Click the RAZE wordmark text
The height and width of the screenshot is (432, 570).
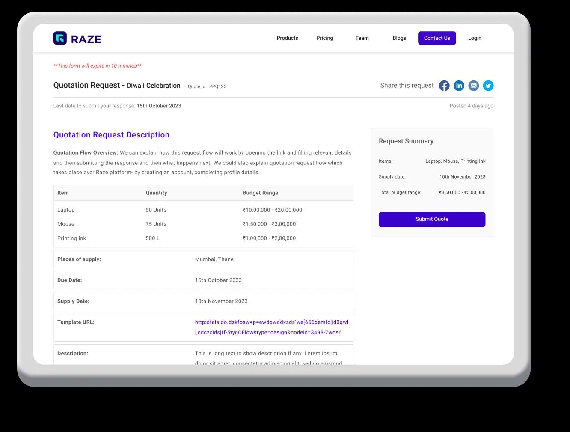(x=86, y=39)
